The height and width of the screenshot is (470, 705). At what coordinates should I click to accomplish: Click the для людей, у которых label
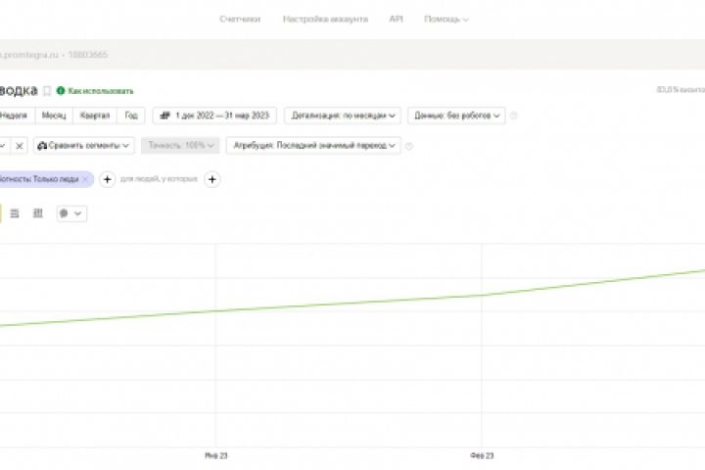click(x=160, y=179)
